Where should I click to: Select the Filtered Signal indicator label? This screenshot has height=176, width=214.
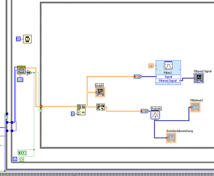point(203,71)
